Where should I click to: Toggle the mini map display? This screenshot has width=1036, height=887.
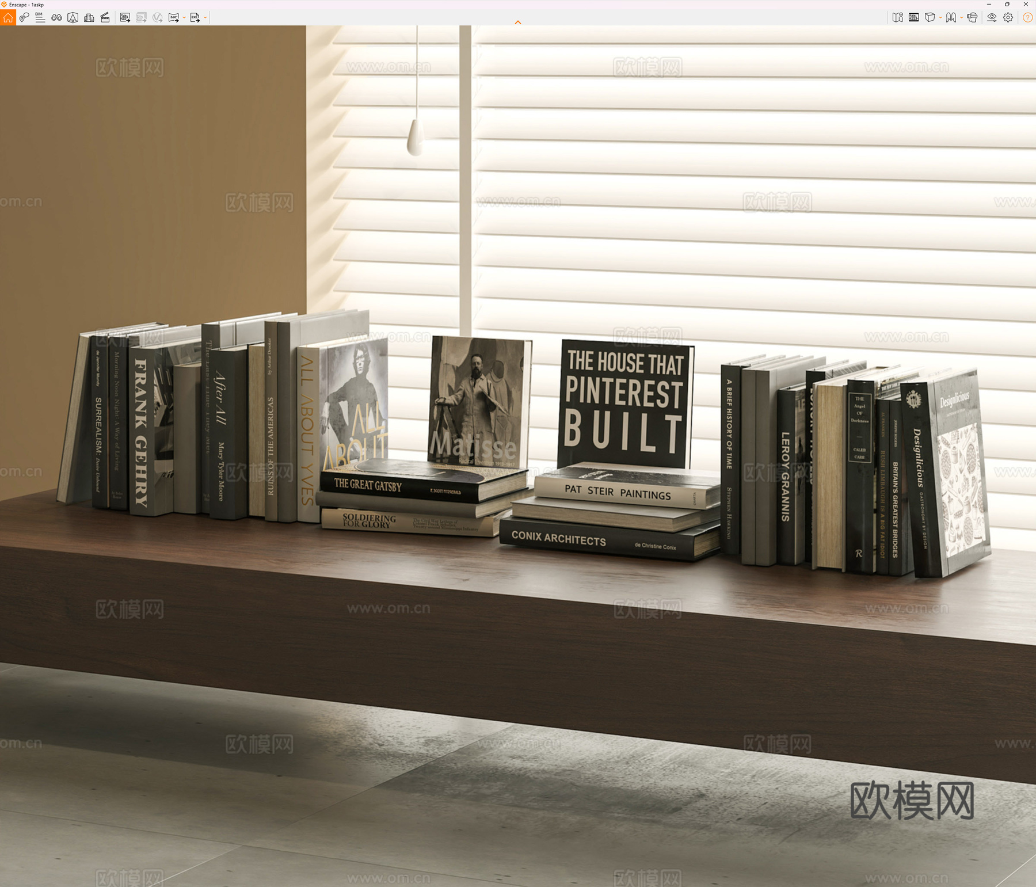[897, 18]
